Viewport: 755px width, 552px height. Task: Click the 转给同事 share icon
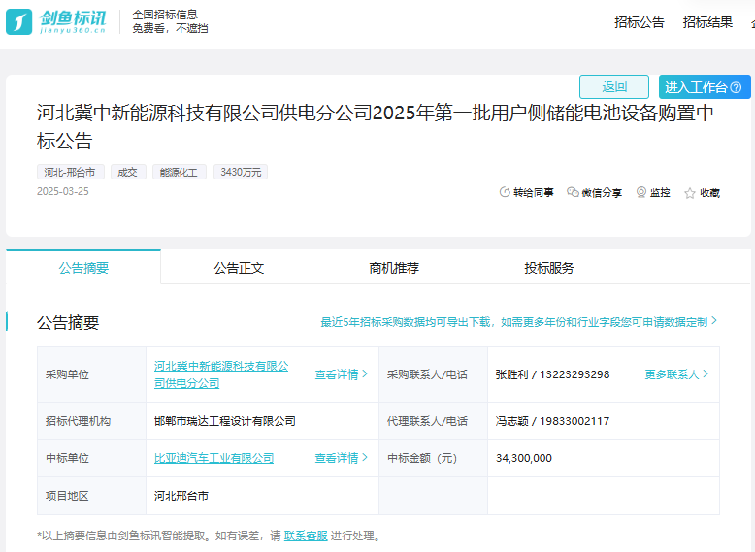(x=505, y=192)
